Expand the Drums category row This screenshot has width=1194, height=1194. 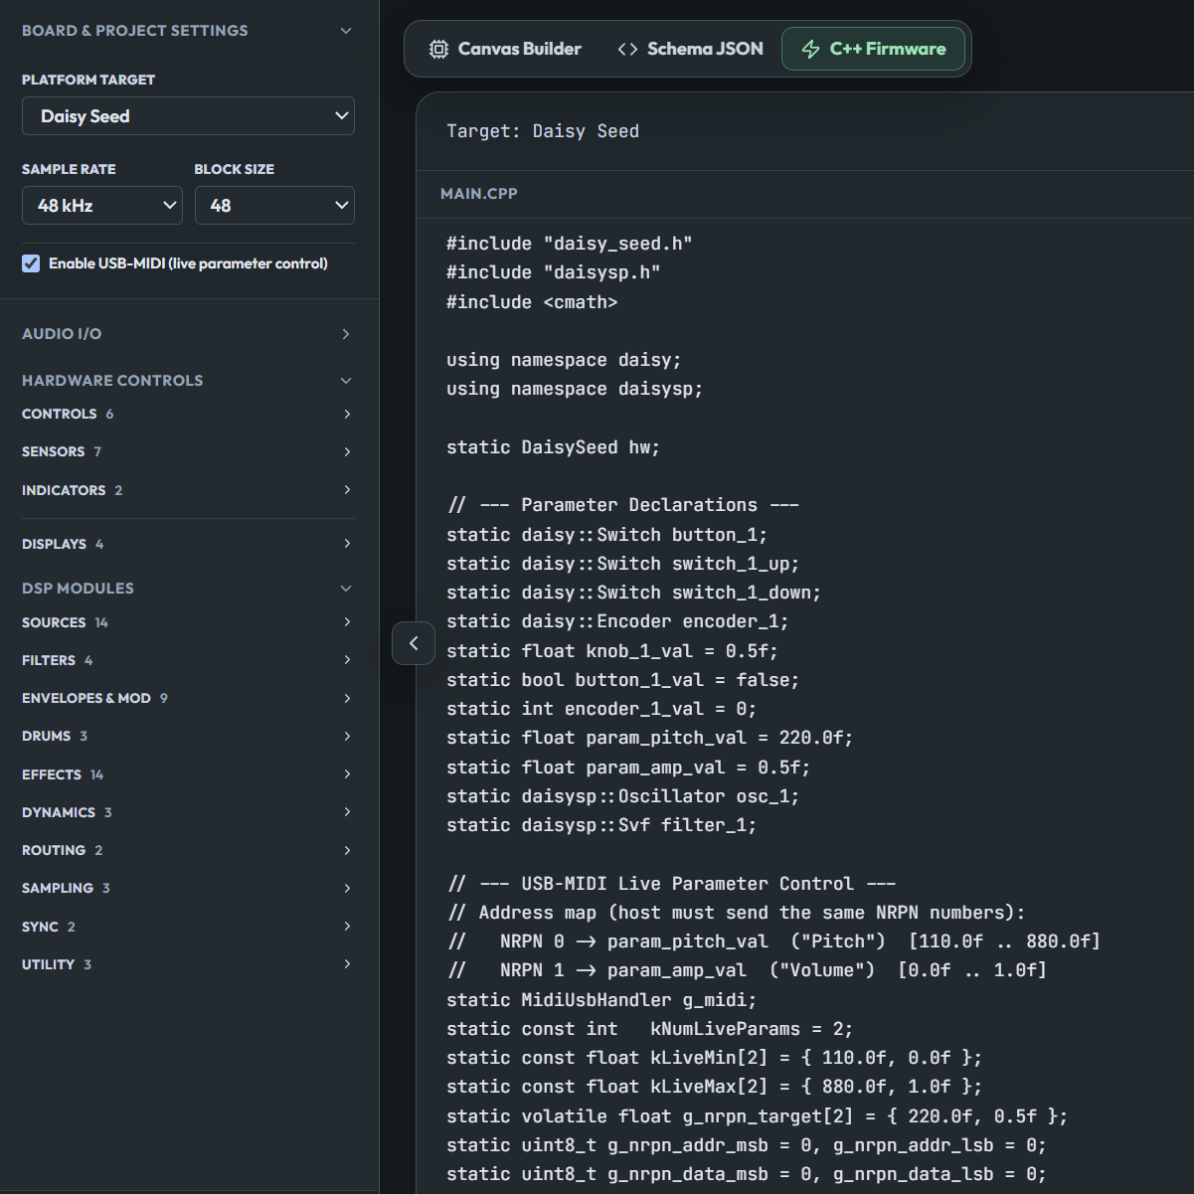point(188,736)
